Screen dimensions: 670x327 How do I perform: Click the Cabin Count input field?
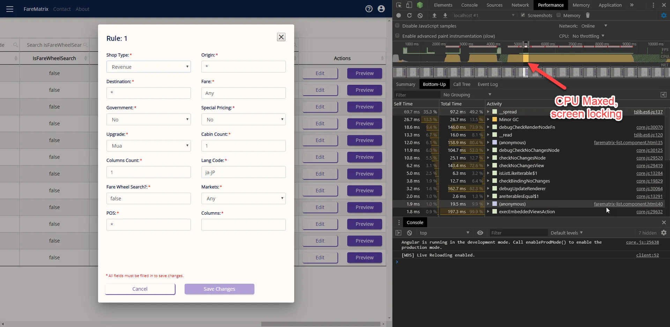[x=244, y=146]
